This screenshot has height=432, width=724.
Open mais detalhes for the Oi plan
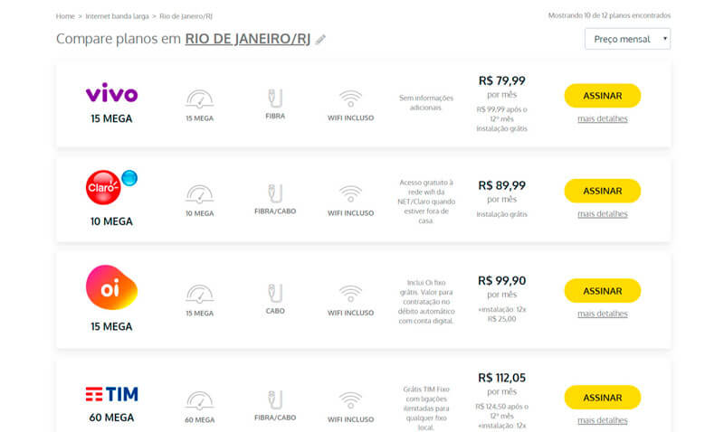pyautogui.click(x=603, y=314)
